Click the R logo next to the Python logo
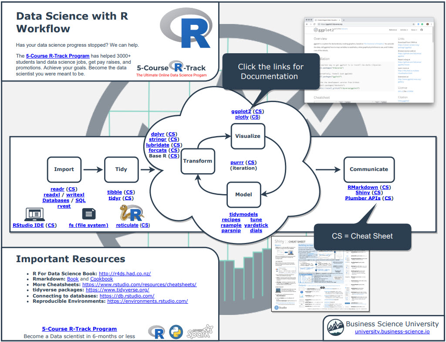Screen dimensions: 446x342 pyautogui.click(x=157, y=332)
